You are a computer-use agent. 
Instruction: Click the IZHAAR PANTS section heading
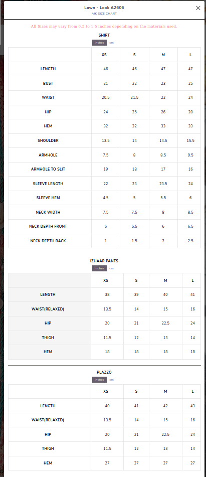click(x=104, y=261)
